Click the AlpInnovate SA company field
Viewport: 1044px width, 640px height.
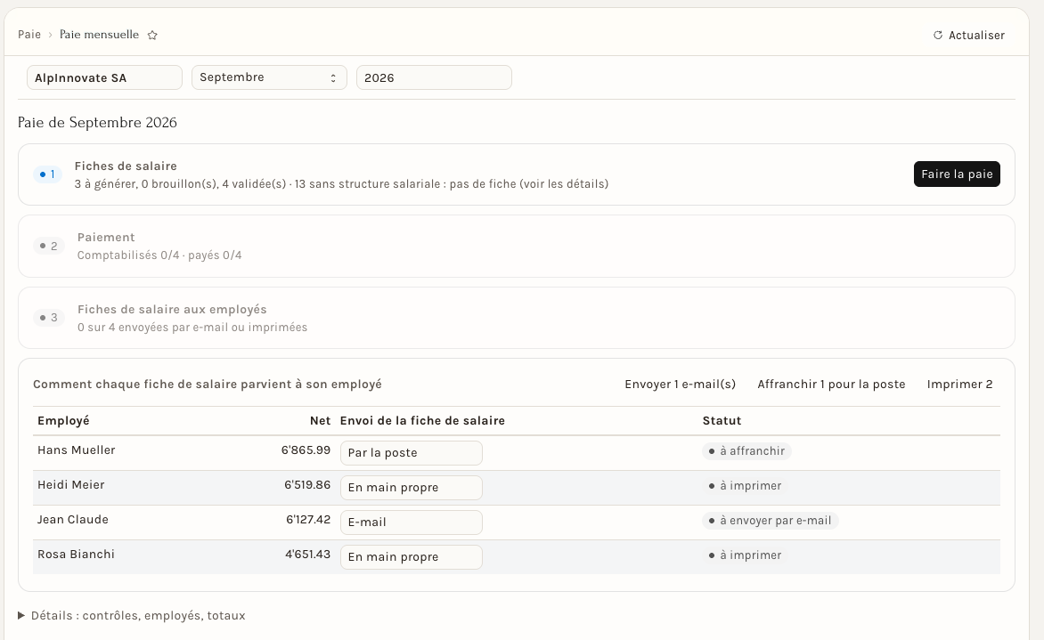[x=104, y=77]
